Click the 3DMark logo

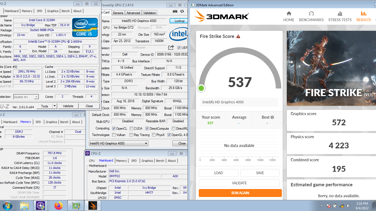[221, 16]
